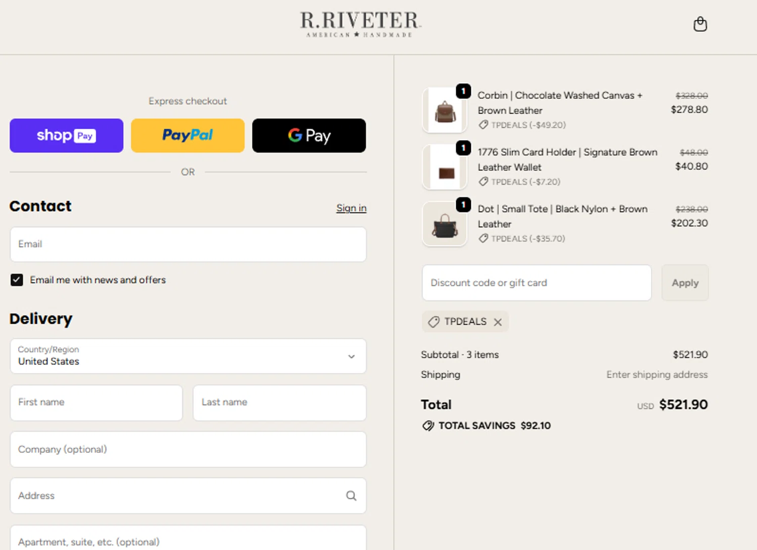Click the Contact heading
Screen dimensions: 757x550
point(40,206)
